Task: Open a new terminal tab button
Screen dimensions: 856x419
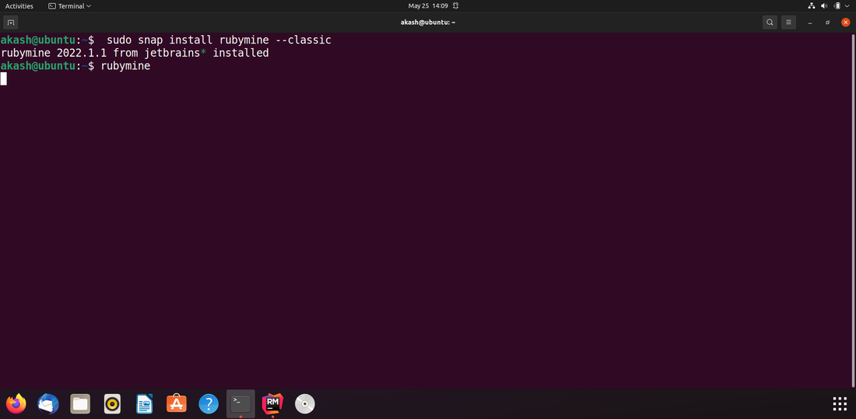Action: coord(10,23)
